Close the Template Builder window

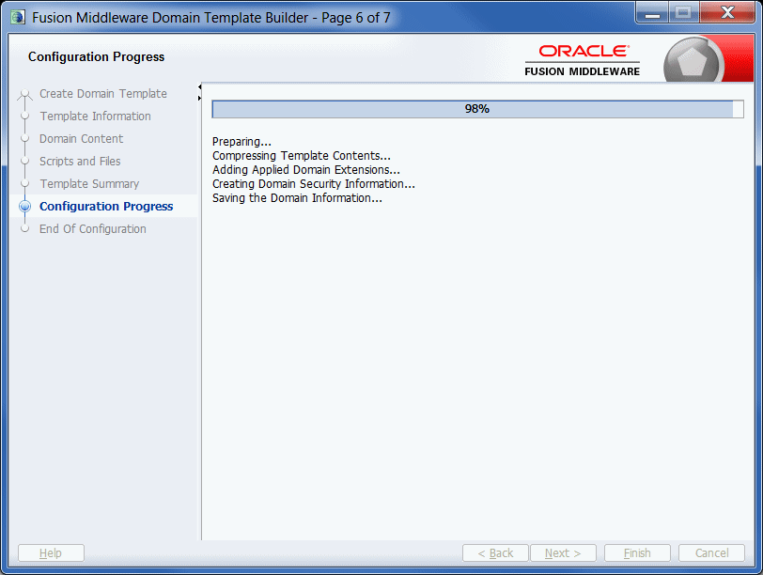click(727, 12)
